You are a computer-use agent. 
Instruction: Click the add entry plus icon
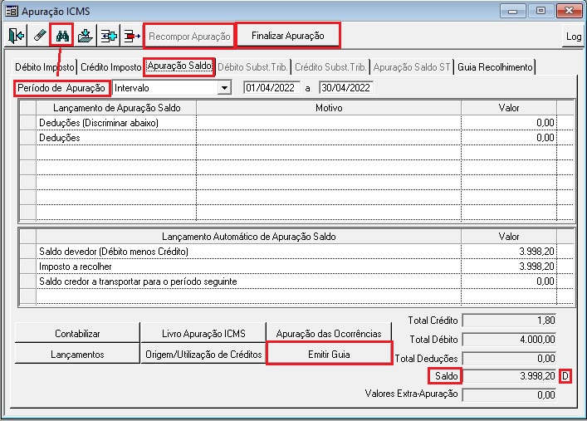click(109, 36)
